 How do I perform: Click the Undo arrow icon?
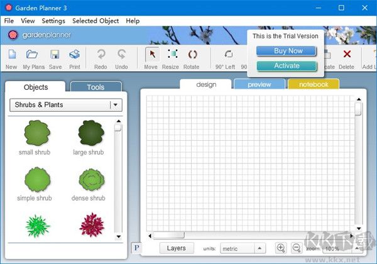pyautogui.click(x=122, y=54)
